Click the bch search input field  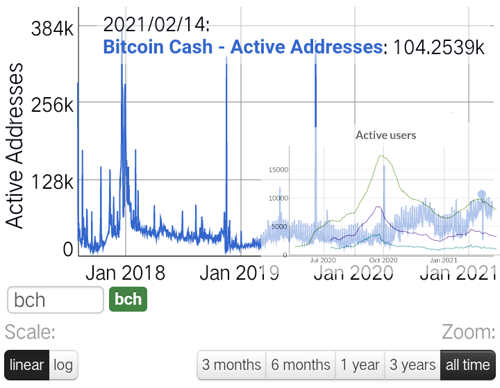pos(56,300)
